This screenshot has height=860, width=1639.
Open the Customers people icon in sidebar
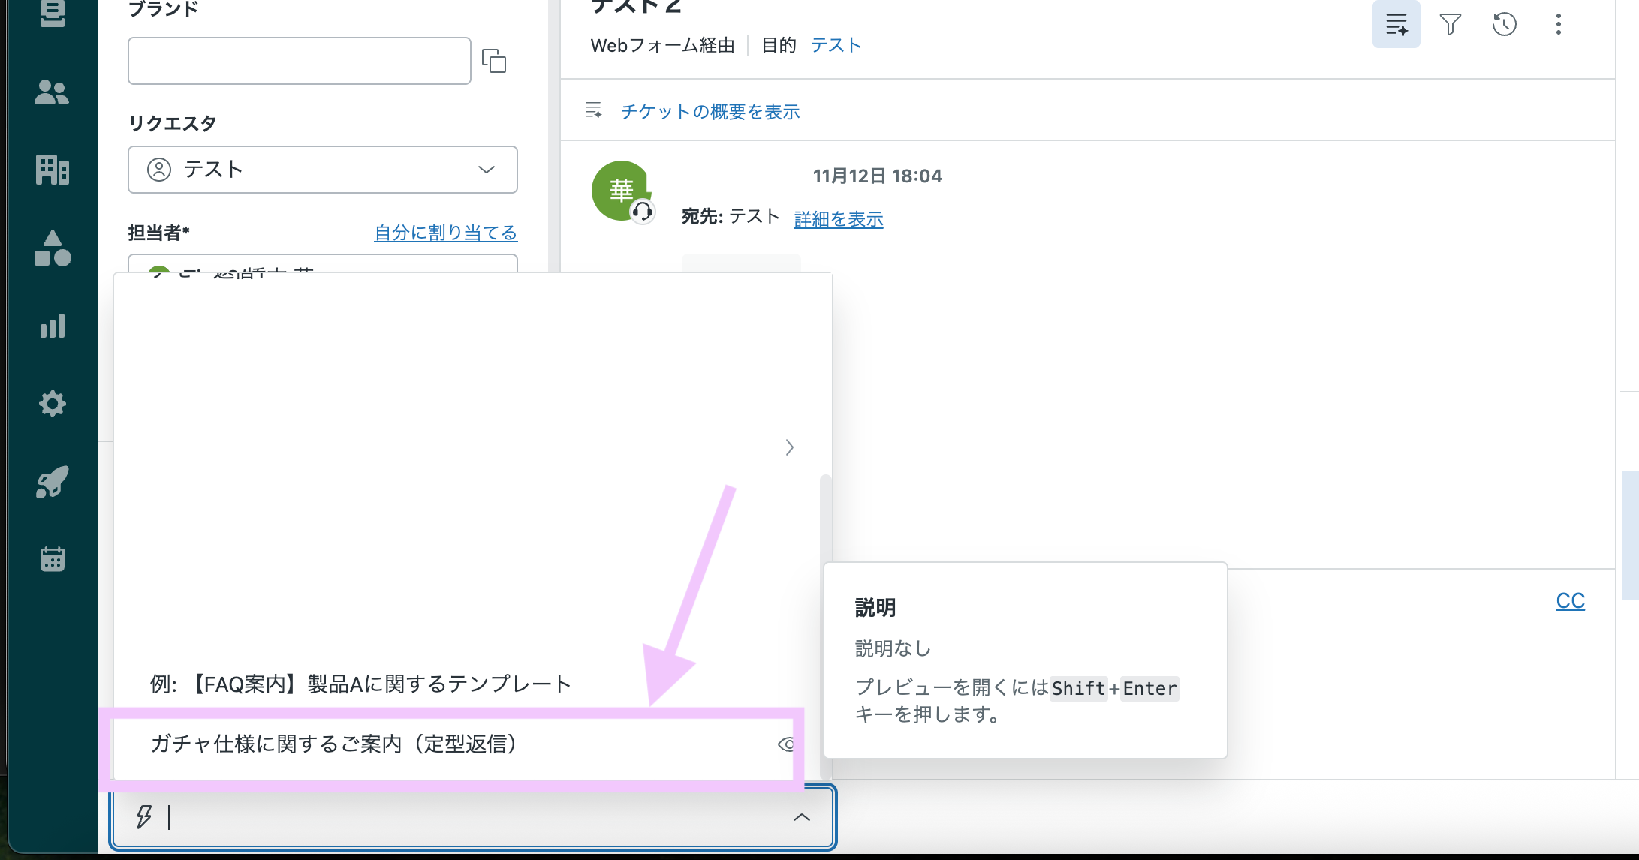tap(52, 92)
